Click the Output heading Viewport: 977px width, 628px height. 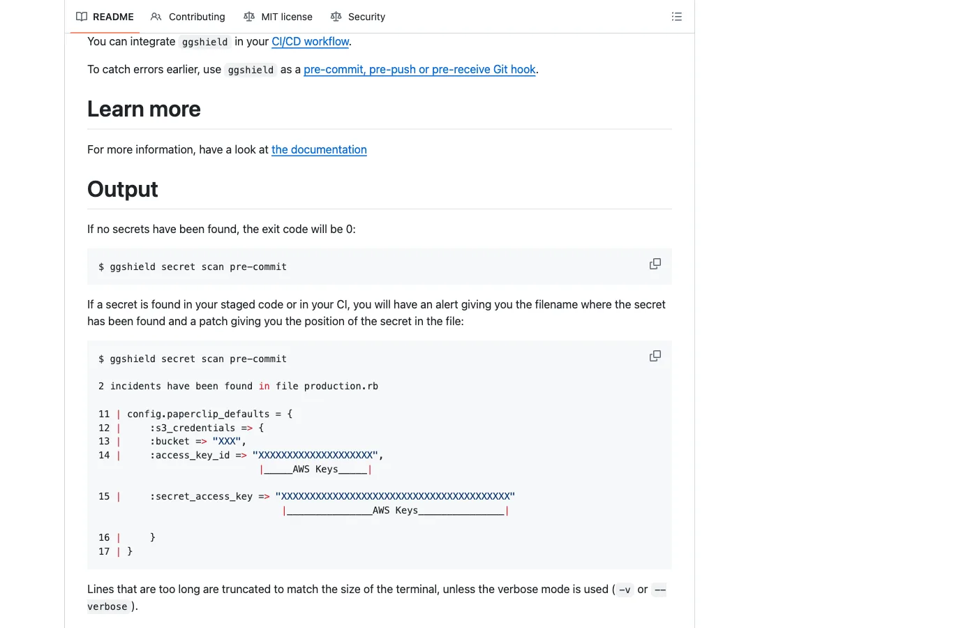tap(123, 189)
